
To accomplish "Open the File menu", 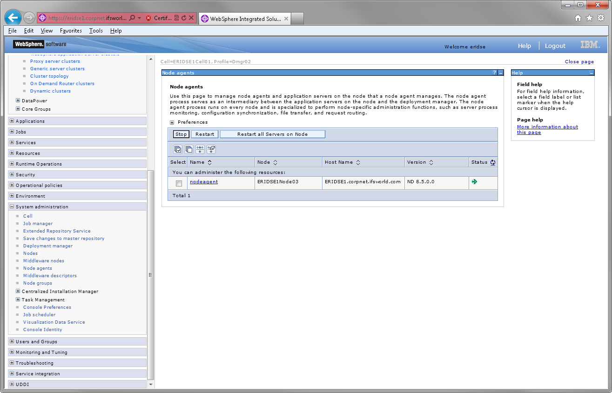I will tap(13, 31).
